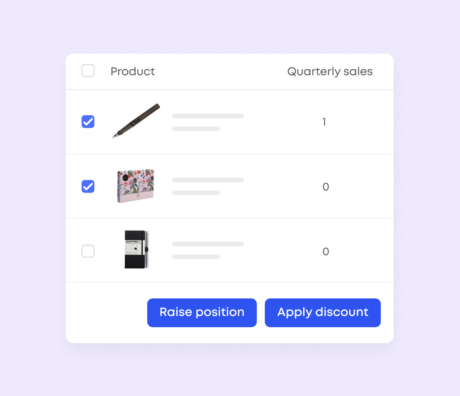Uncheck the floral folder row checkbox
This screenshot has height=396, width=460.
(88, 186)
